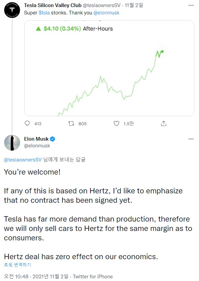Open Elon Musk's profile picture
Image resolution: width=199 pixels, height=281 pixels.
(12, 143)
